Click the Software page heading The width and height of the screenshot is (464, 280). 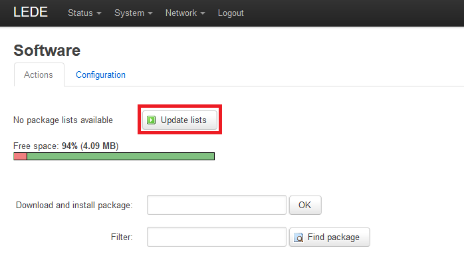tap(47, 51)
